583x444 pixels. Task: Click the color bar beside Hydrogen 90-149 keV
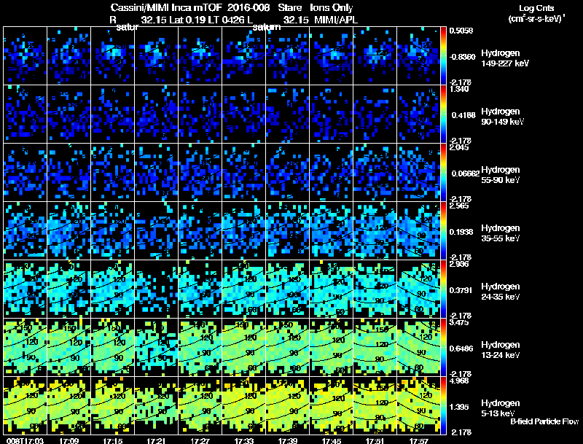click(x=444, y=114)
